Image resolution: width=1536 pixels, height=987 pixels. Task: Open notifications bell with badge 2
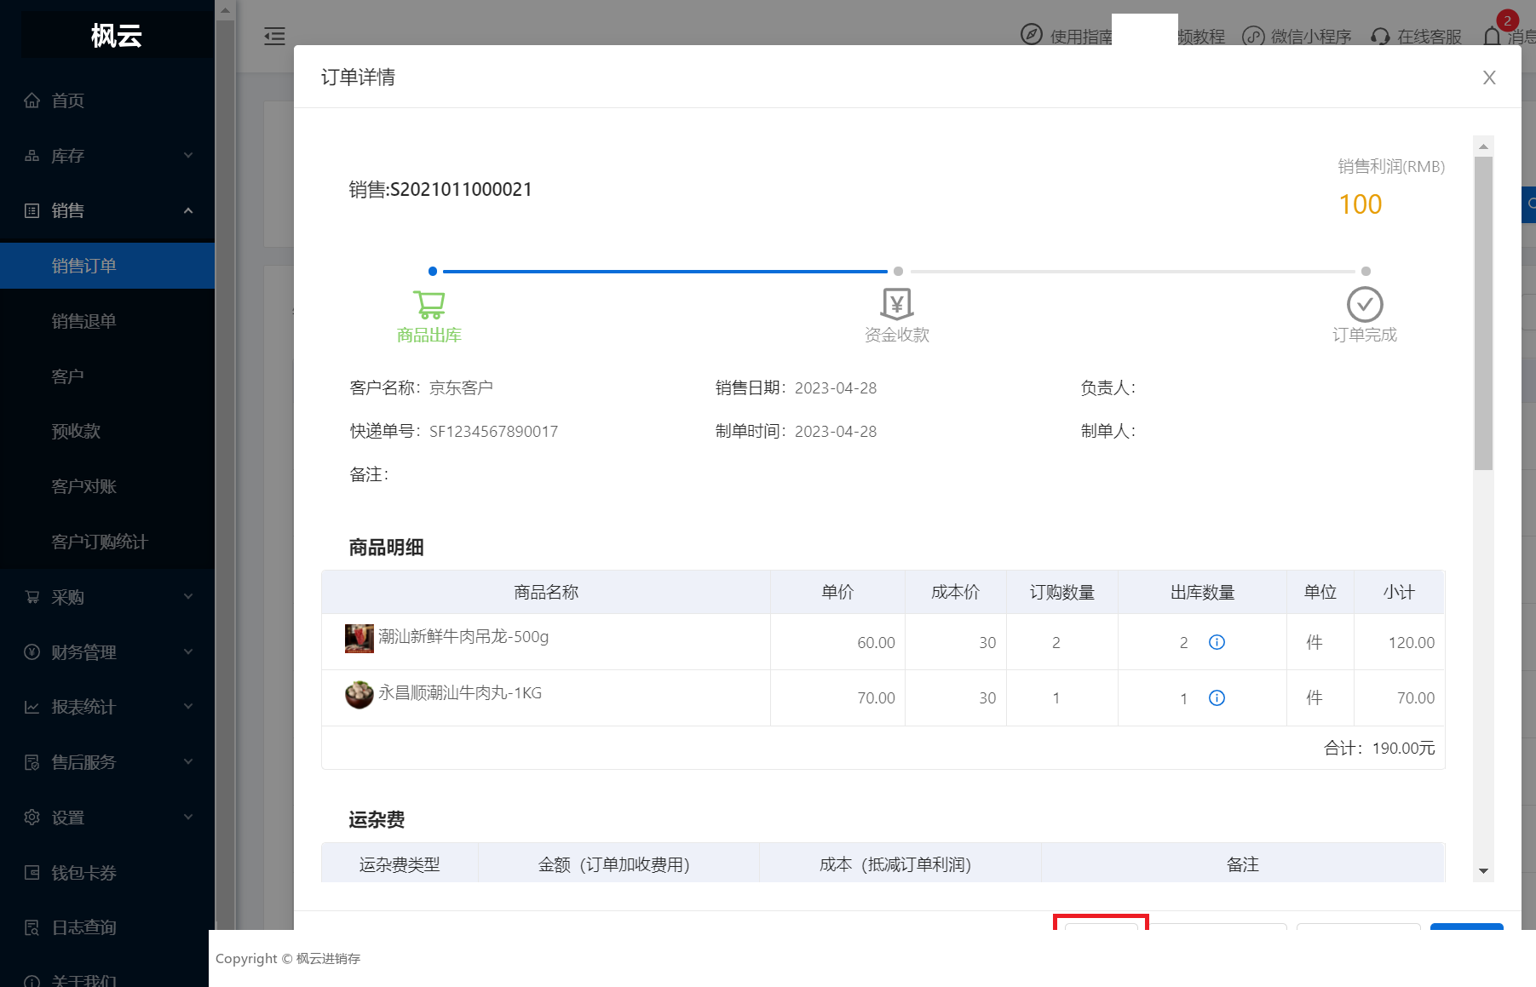tap(1493, 36)
